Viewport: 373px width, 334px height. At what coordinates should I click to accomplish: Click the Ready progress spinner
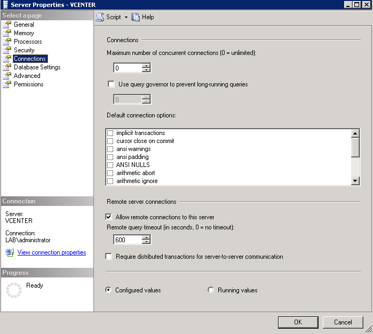point(14,290)
